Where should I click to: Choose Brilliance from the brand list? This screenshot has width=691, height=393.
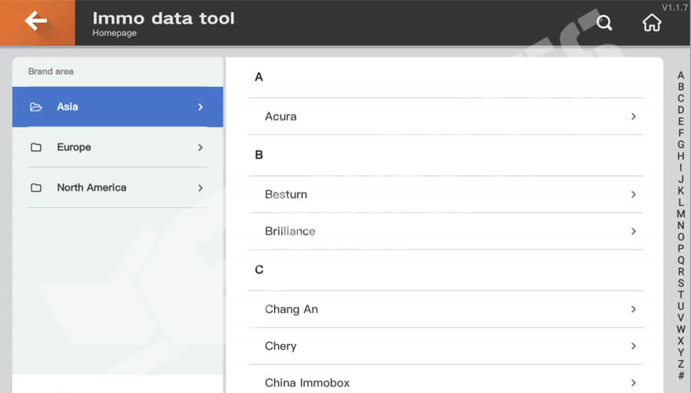point(445,231)
